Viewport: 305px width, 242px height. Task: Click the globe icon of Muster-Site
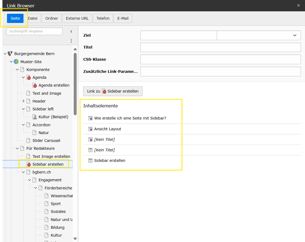click(x=16, y=62)
